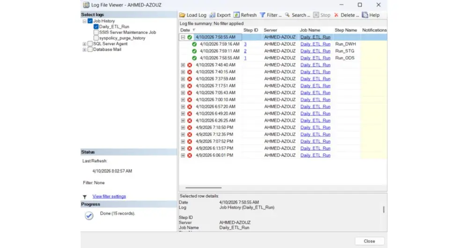Screen dimensions: 468x248
Task: Click failure icon of 6:57:20 AM run
Action: pos(190,106)
